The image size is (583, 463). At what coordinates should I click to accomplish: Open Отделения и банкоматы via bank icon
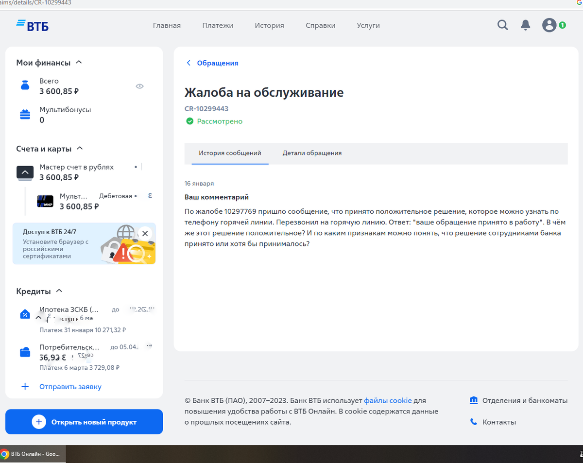[474, 400]
